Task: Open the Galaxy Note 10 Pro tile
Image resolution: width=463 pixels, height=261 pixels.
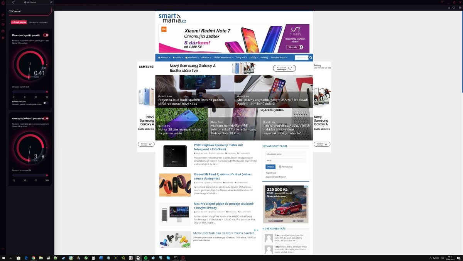Action: pyautogui.click(x=234, y=124)
